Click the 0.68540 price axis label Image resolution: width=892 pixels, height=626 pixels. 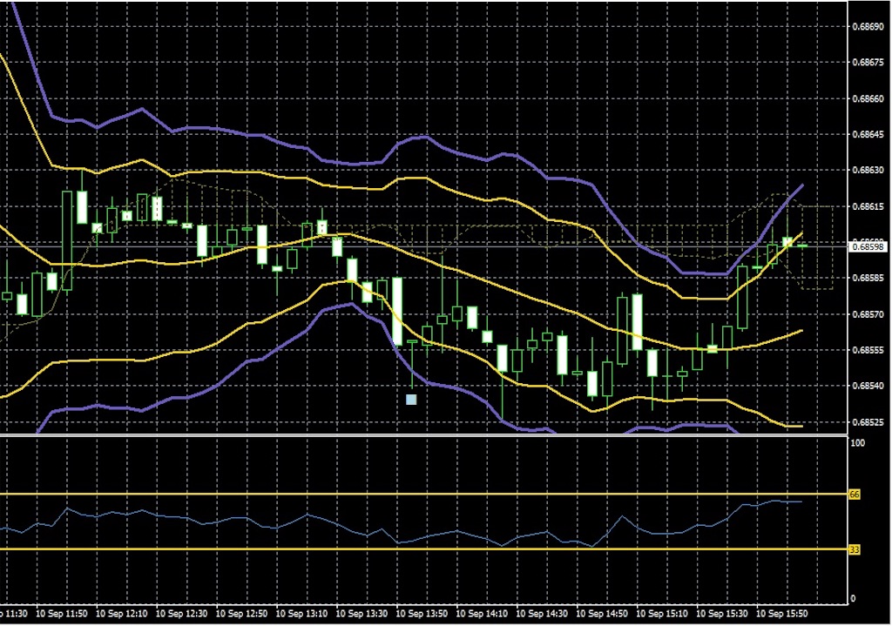[x=868, y=386]
